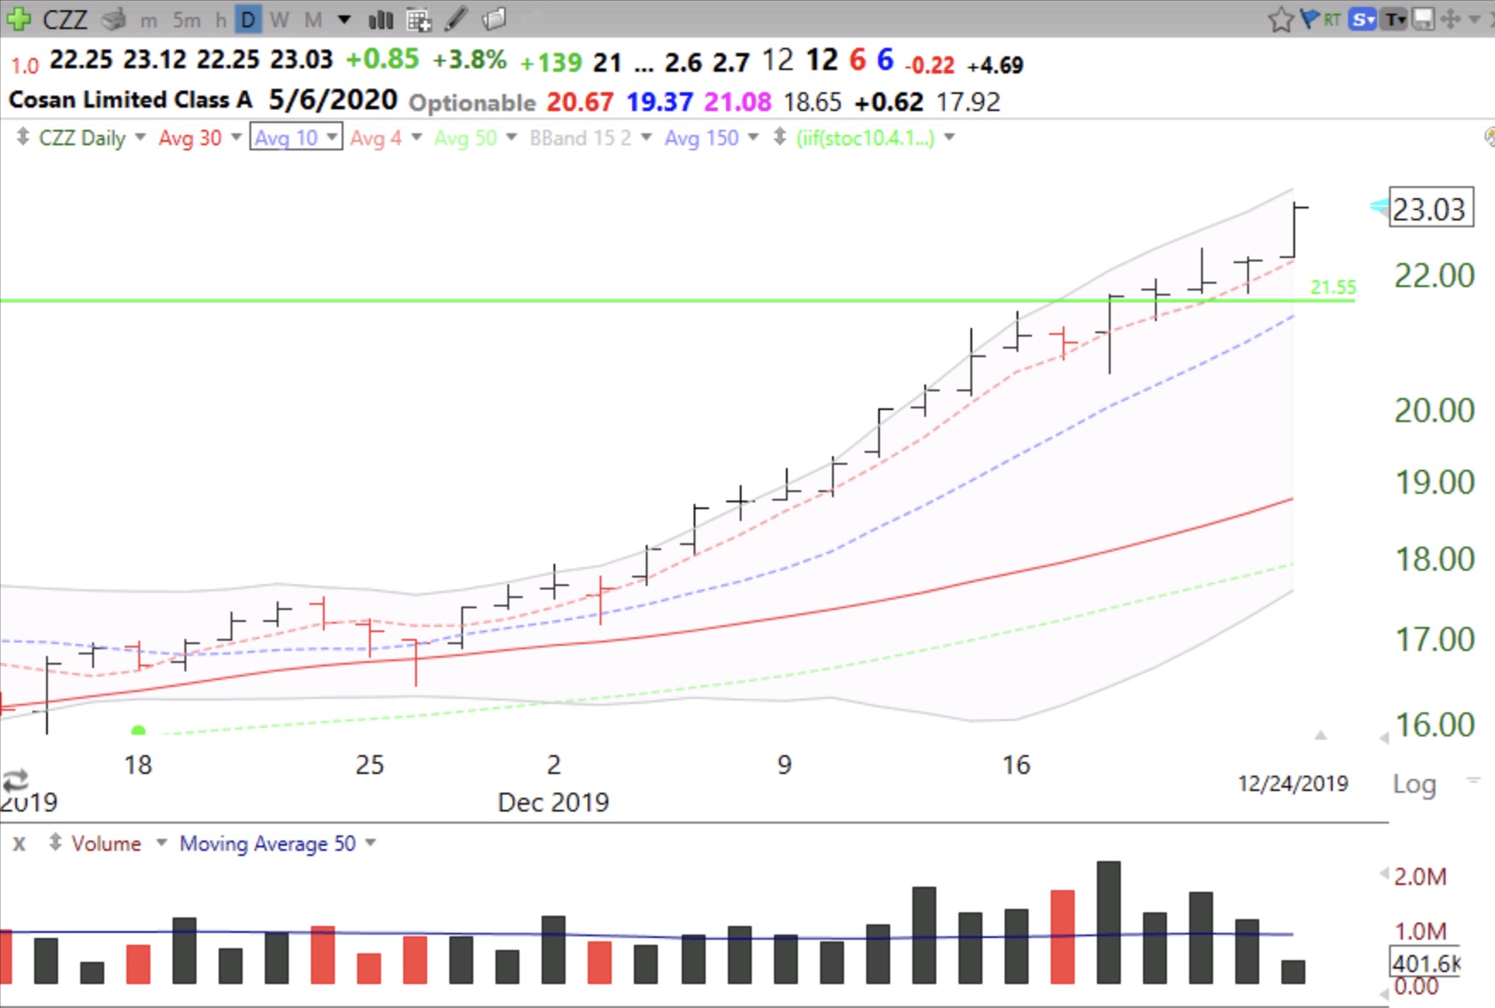1495x1008 pixels.
Task: Click the blue flag icon
Action: (x=1310, y=19)
